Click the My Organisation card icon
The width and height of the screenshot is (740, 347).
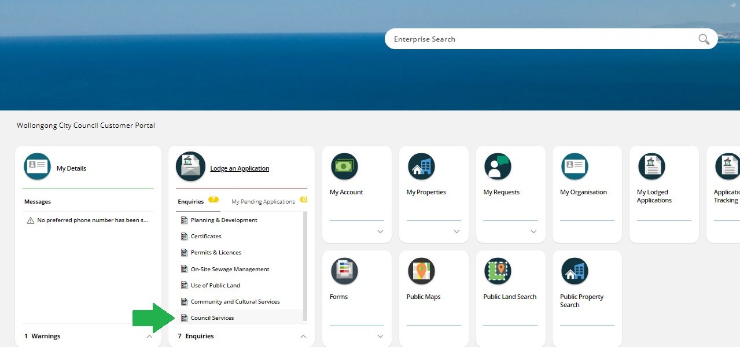pyautogui.click(x=575, y=167)
